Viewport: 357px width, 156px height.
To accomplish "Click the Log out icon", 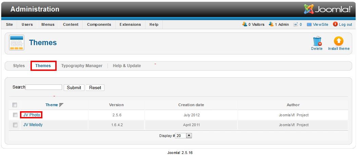I will click(335, 24).
